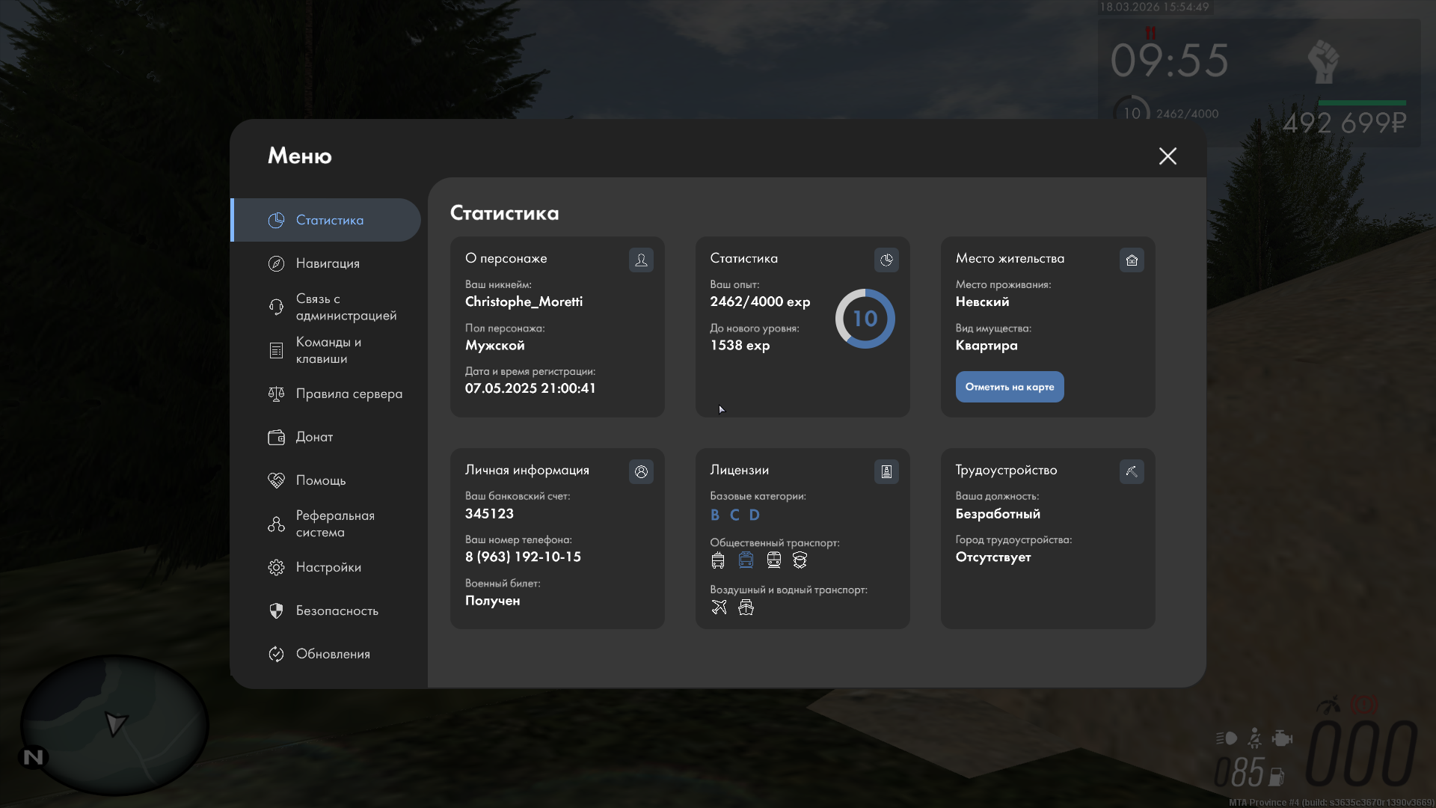Click the circular minimap radar
The image size is (1436, 808).
point(114,724)
